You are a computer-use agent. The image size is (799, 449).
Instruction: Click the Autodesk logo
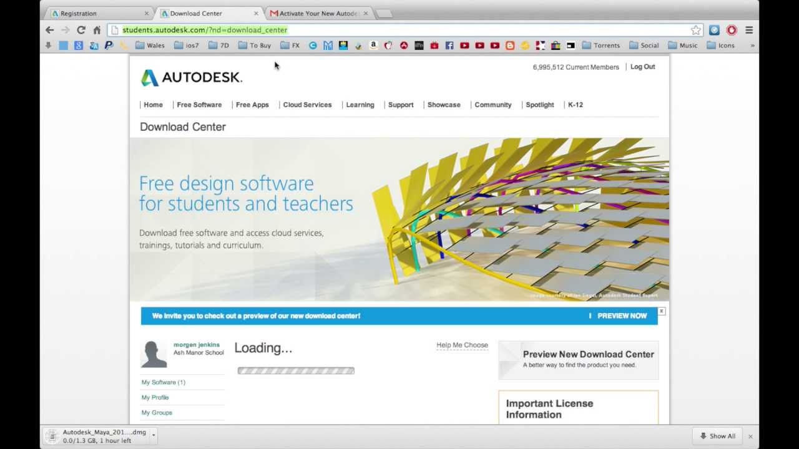coord(192,77)
